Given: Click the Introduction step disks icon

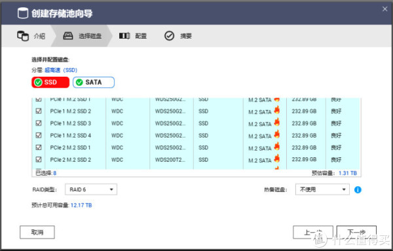Looking at the screenshot, I should point(23,36).
